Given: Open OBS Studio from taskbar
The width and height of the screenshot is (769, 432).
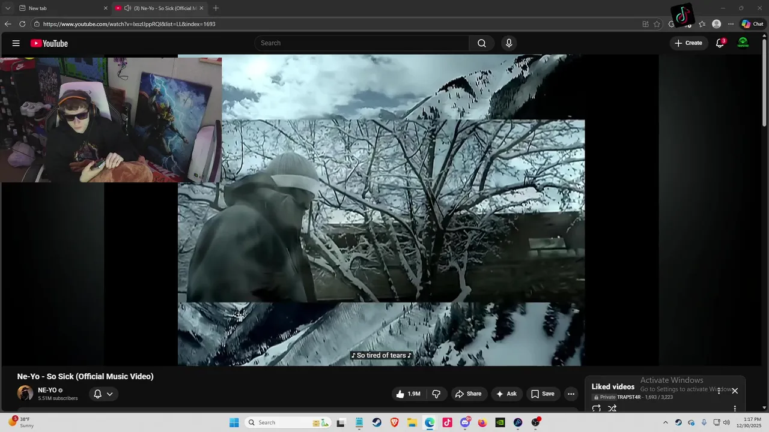Looking at the screenshot, I should (535, 422).
